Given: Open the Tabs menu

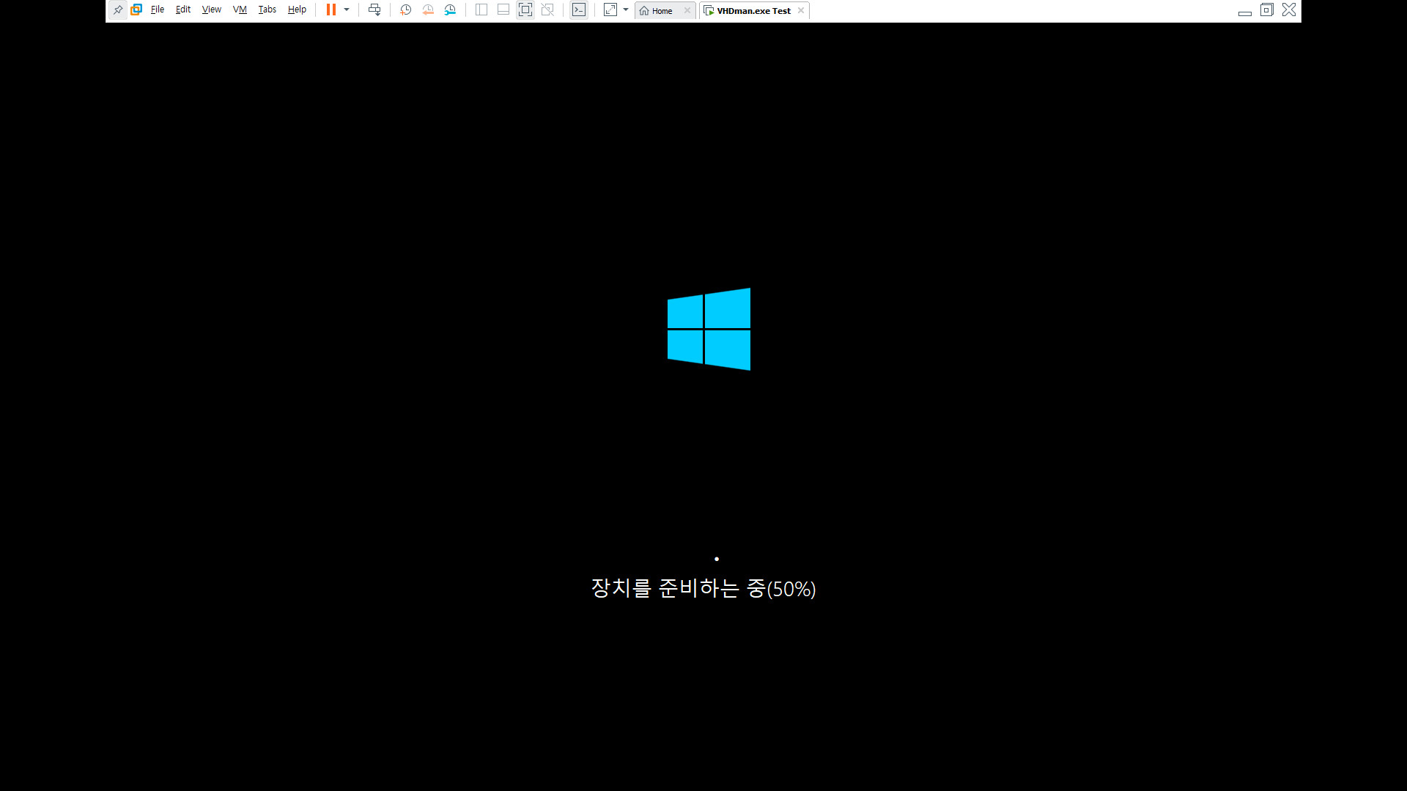Looking at the screenshot, I should point(267,10).
